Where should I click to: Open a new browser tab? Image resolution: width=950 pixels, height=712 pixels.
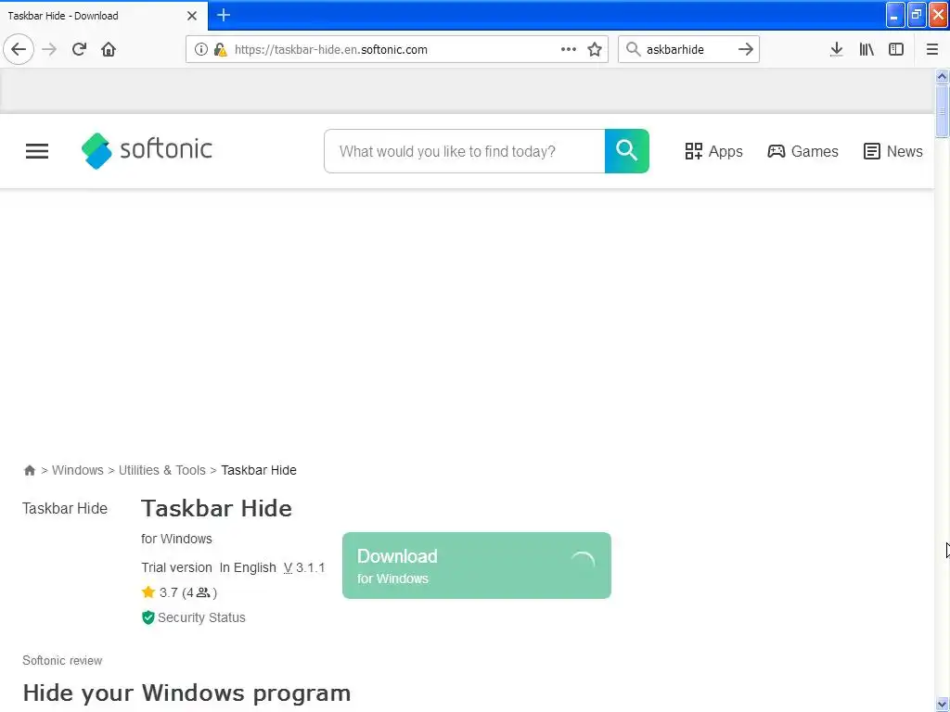click(224, 15)
